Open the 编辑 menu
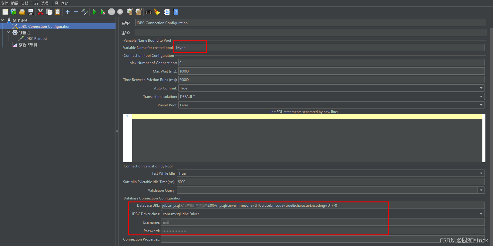This screenshot has height=246, width=493. (15, 3)
